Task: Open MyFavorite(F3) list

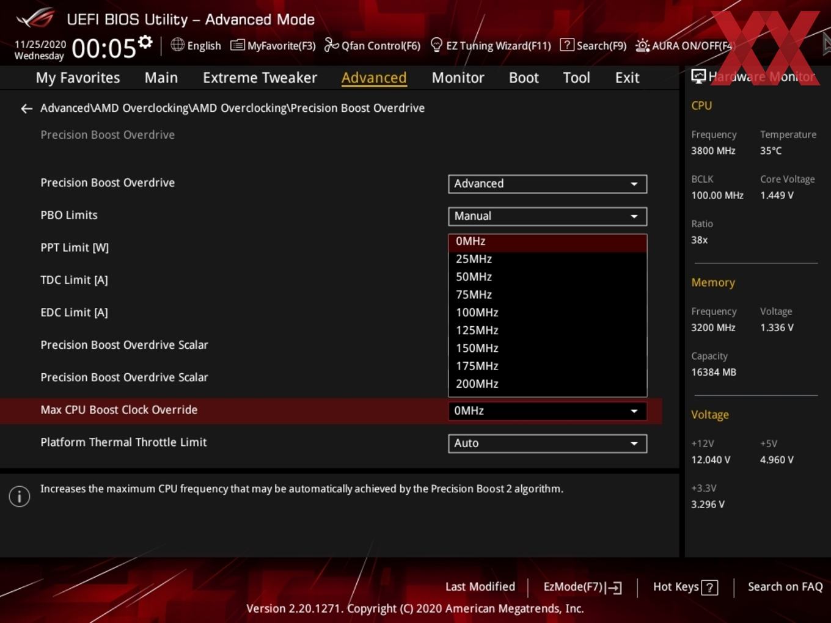Action: [273, 45]
